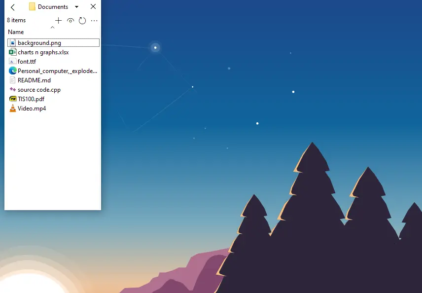The height and width of the screenshot is (293, 422).
Task: Click the README.md document icon
Action: 12,80
